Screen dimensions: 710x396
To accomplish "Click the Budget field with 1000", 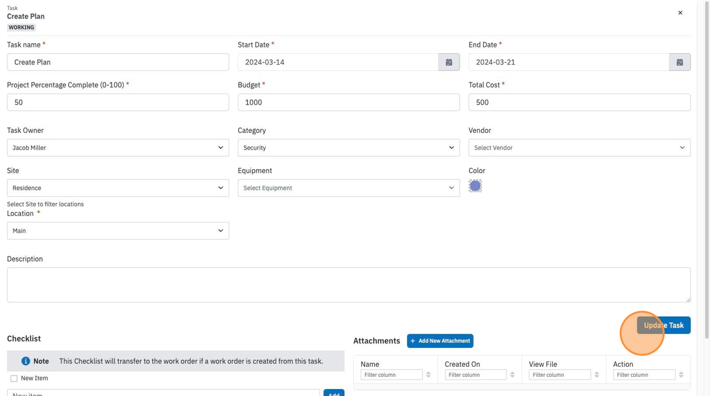I will 349,102.
